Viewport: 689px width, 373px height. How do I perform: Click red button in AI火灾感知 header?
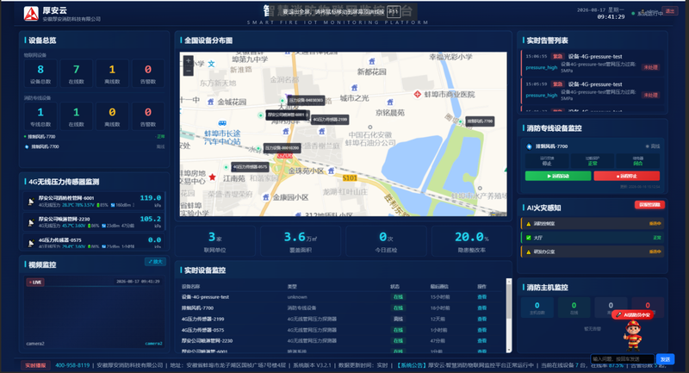(x=649, y=205)
